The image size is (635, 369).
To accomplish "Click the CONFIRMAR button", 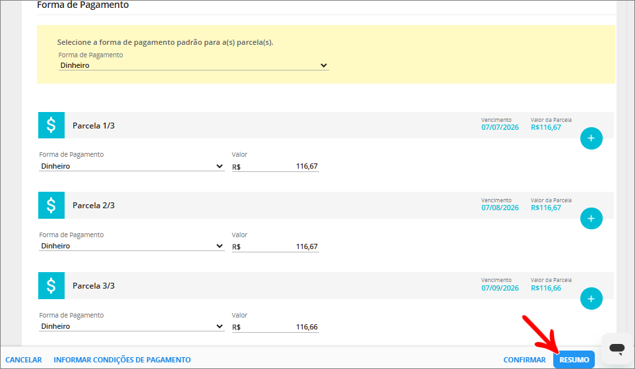I will 524,360.
